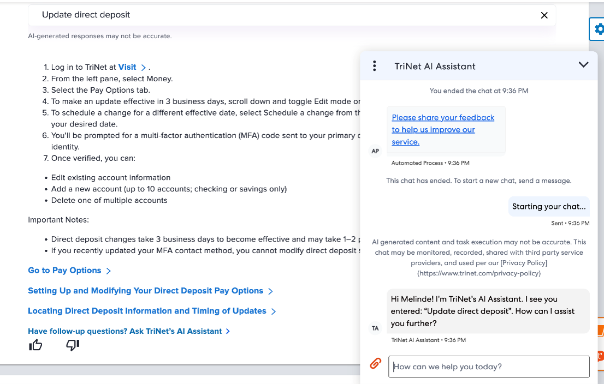Image resolution: width=604 pixels, height=384 pixels.
Task: Click the TriNet AI Assistant panel title
Action: (435, 66)
